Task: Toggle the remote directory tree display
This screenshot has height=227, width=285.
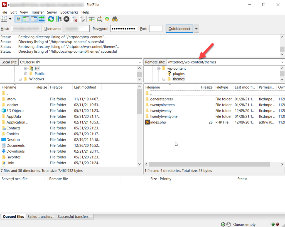Action: tap(34, 19)
